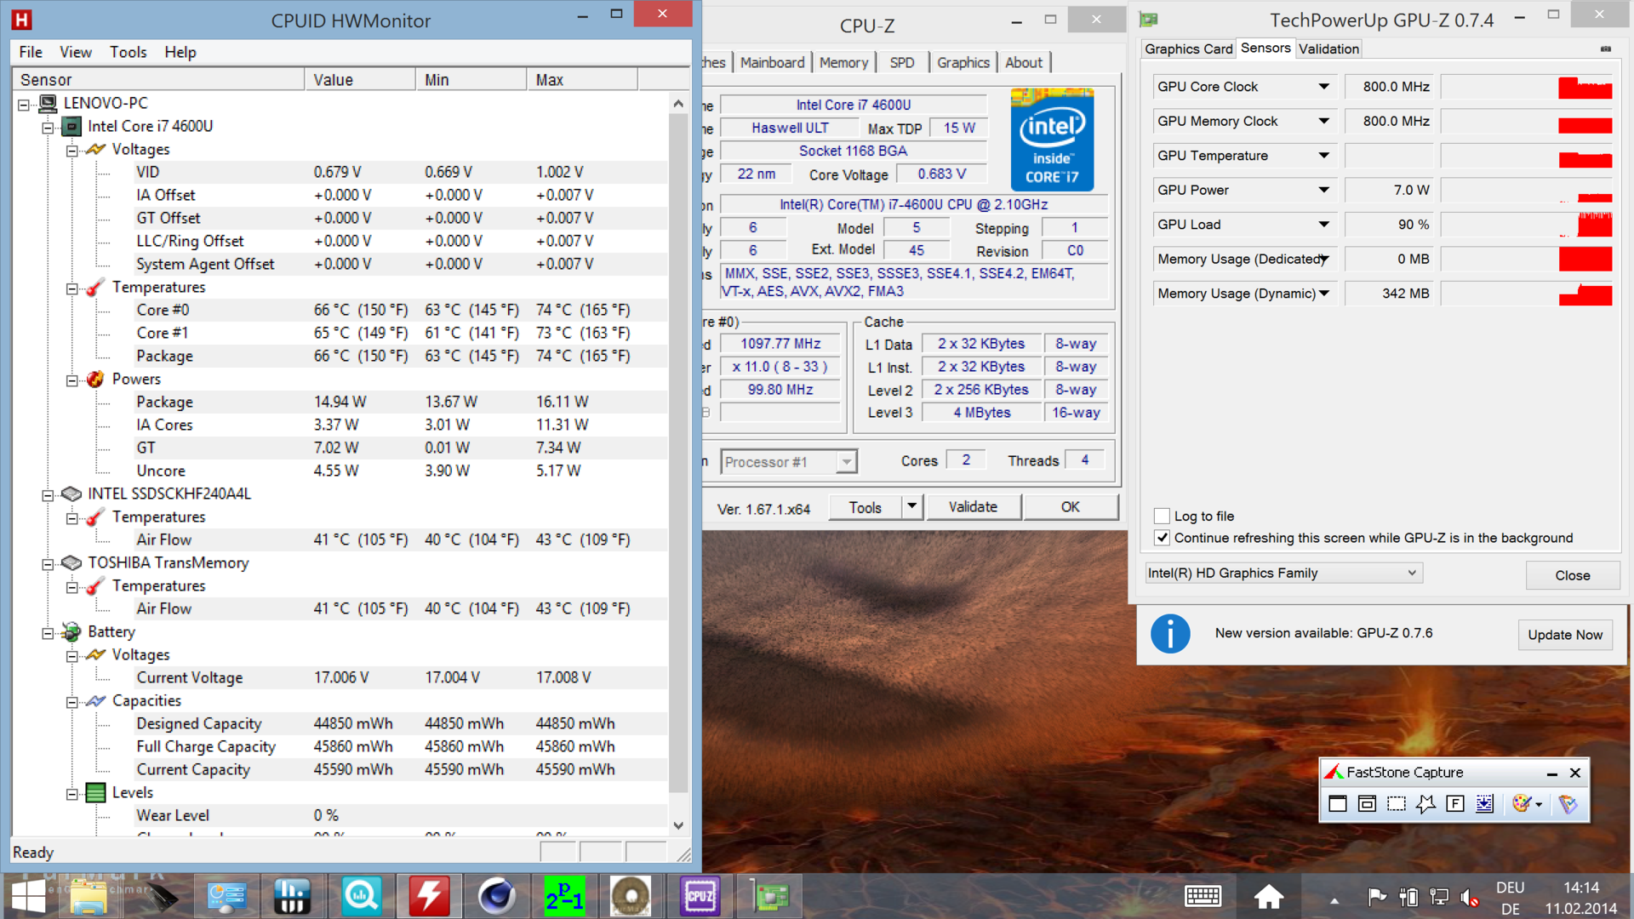Click CPU-Z OK button
Image resolution: width=1634 pixels, height=919 pixels.
(1070, 507)
